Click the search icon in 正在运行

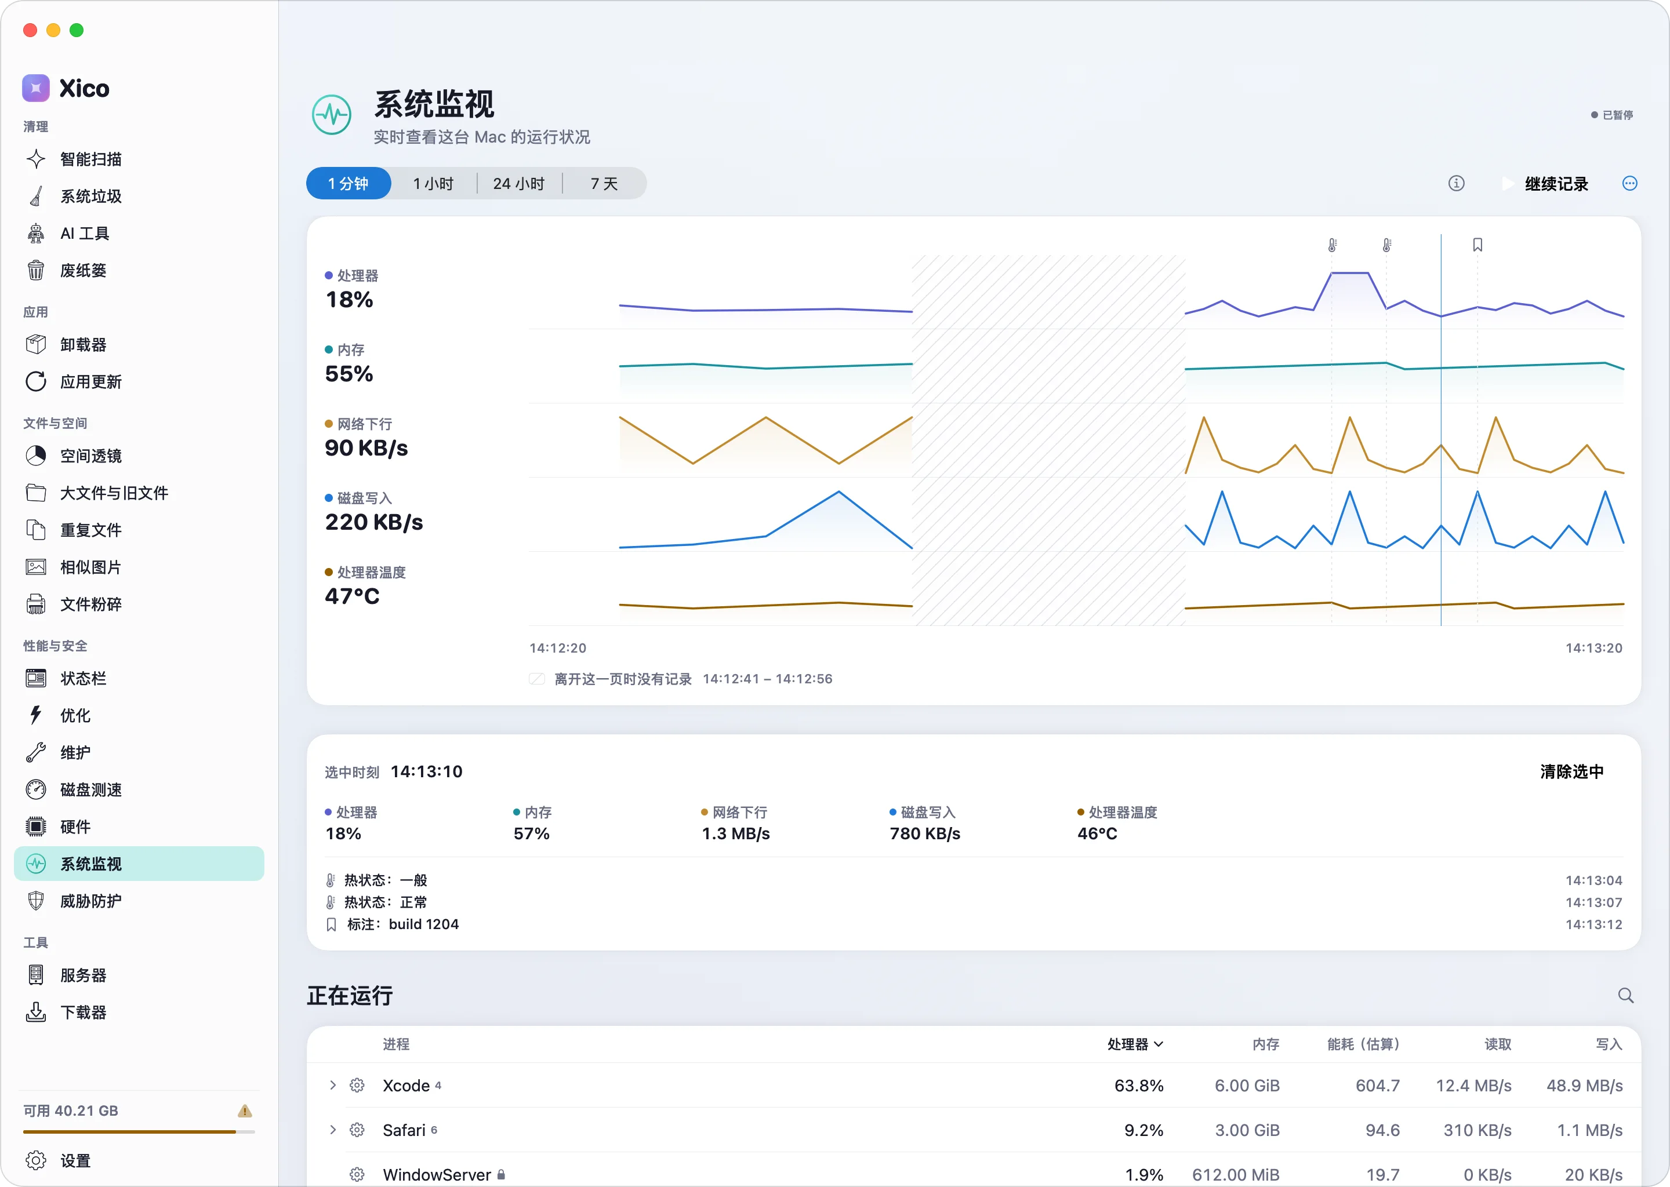(x=1625, y=996)
